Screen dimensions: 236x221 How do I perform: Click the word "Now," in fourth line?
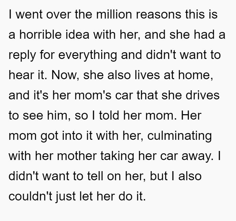[x=65, y=75]
